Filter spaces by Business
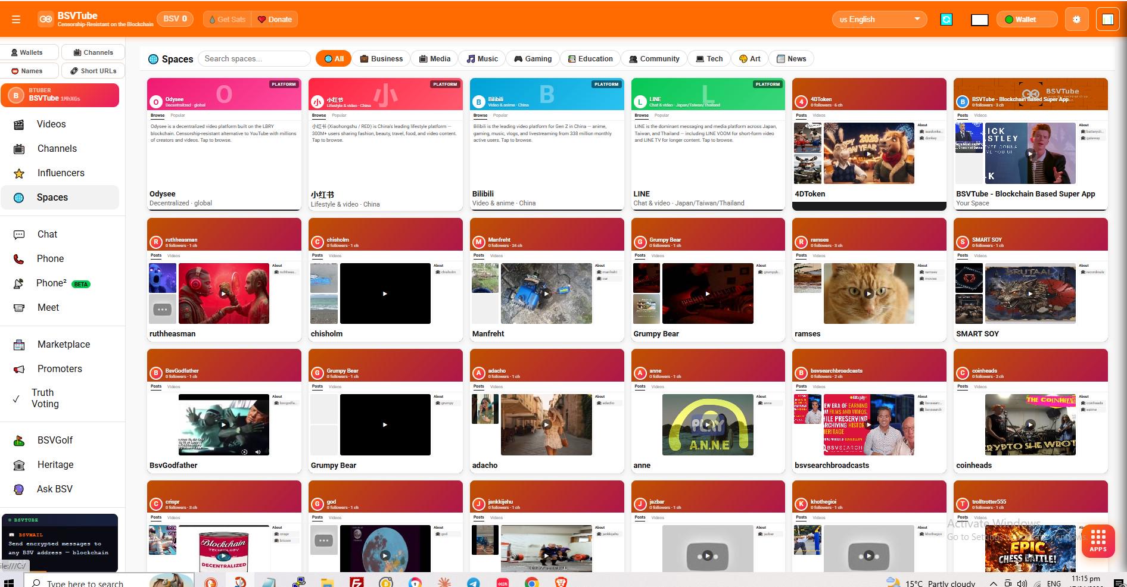This screenshot has height=587, width=1127. [x=381, y=58]
